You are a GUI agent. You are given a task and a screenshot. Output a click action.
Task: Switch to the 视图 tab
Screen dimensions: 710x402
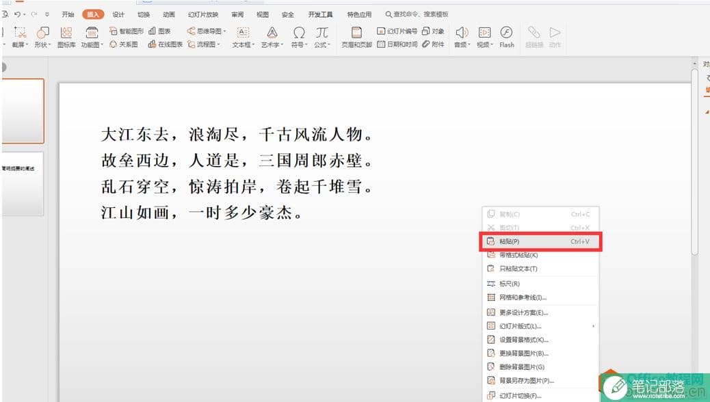tap(263, 14)
